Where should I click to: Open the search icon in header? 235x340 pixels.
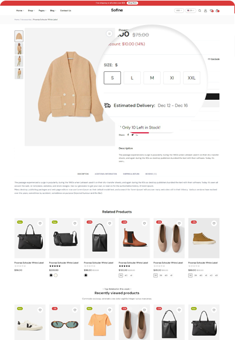(x=199, y=11)
